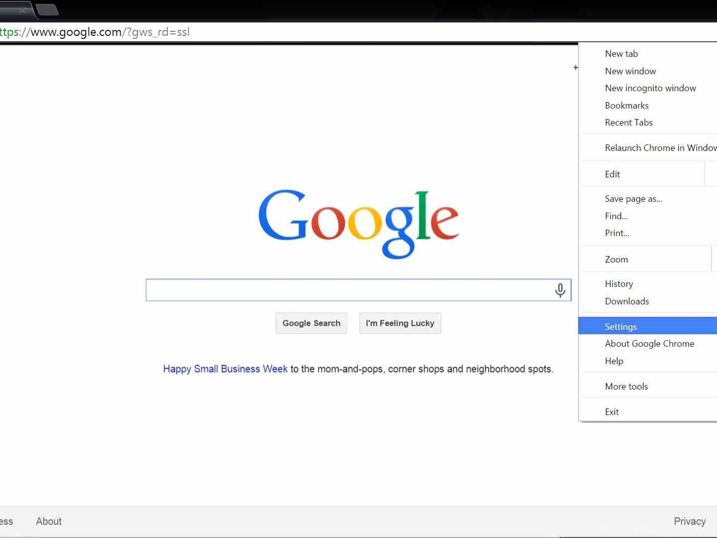Viewport: 717px width, 538px height.
Task: Select Print... in the Chrome menu
Action: point(648,233)
